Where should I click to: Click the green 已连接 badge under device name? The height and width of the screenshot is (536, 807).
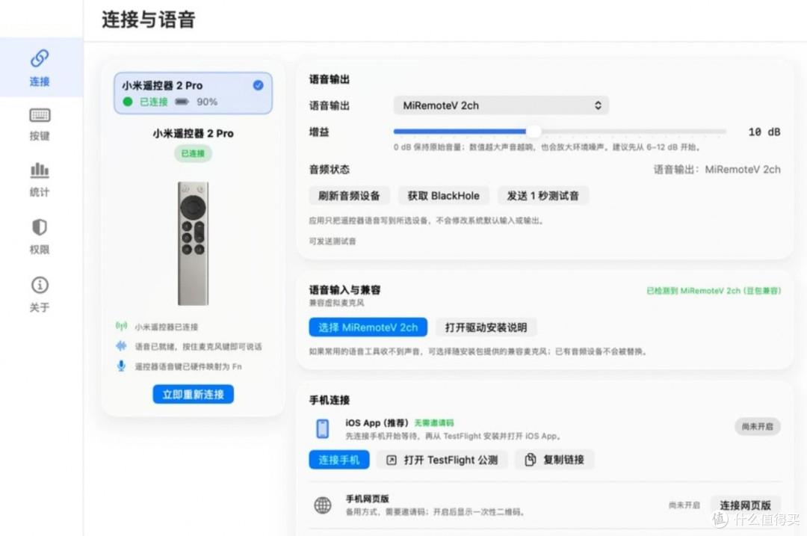point(193,153)
